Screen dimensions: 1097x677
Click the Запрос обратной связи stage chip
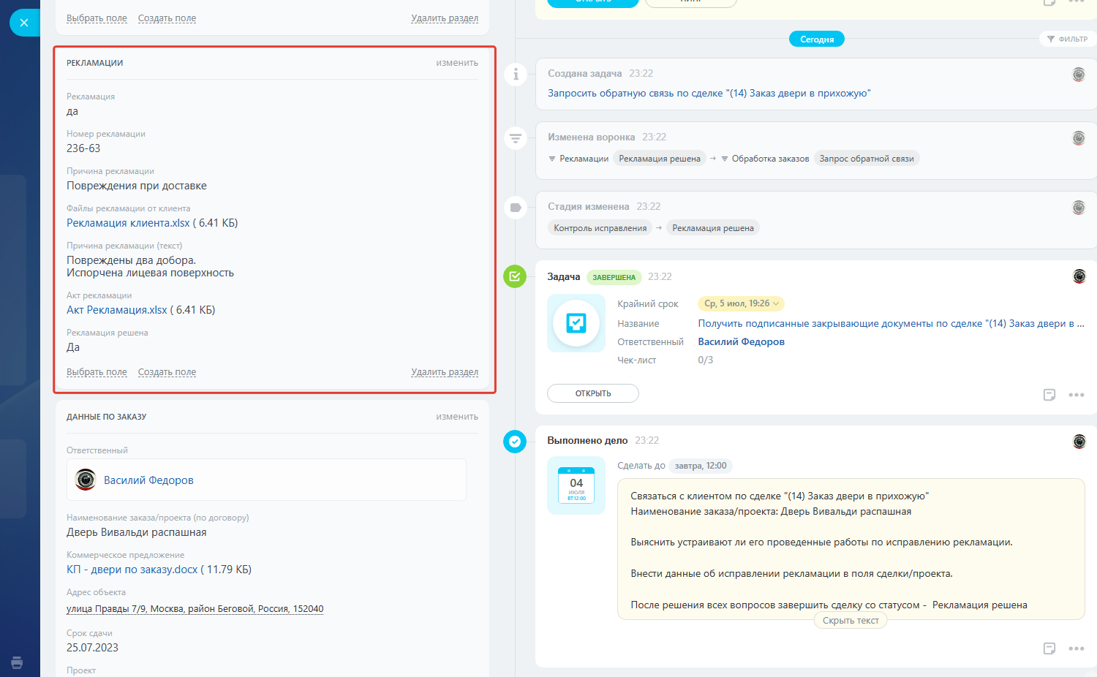point(867,159)
